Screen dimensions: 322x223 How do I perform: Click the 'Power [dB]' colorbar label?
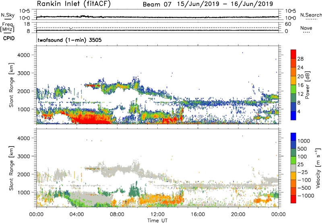tap(307, 85)
